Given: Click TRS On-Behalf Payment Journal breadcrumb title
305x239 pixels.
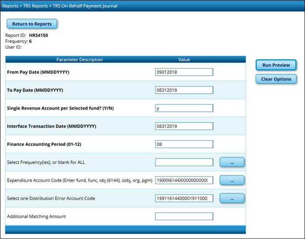Looking at the screenshot, I should [84, 6].
